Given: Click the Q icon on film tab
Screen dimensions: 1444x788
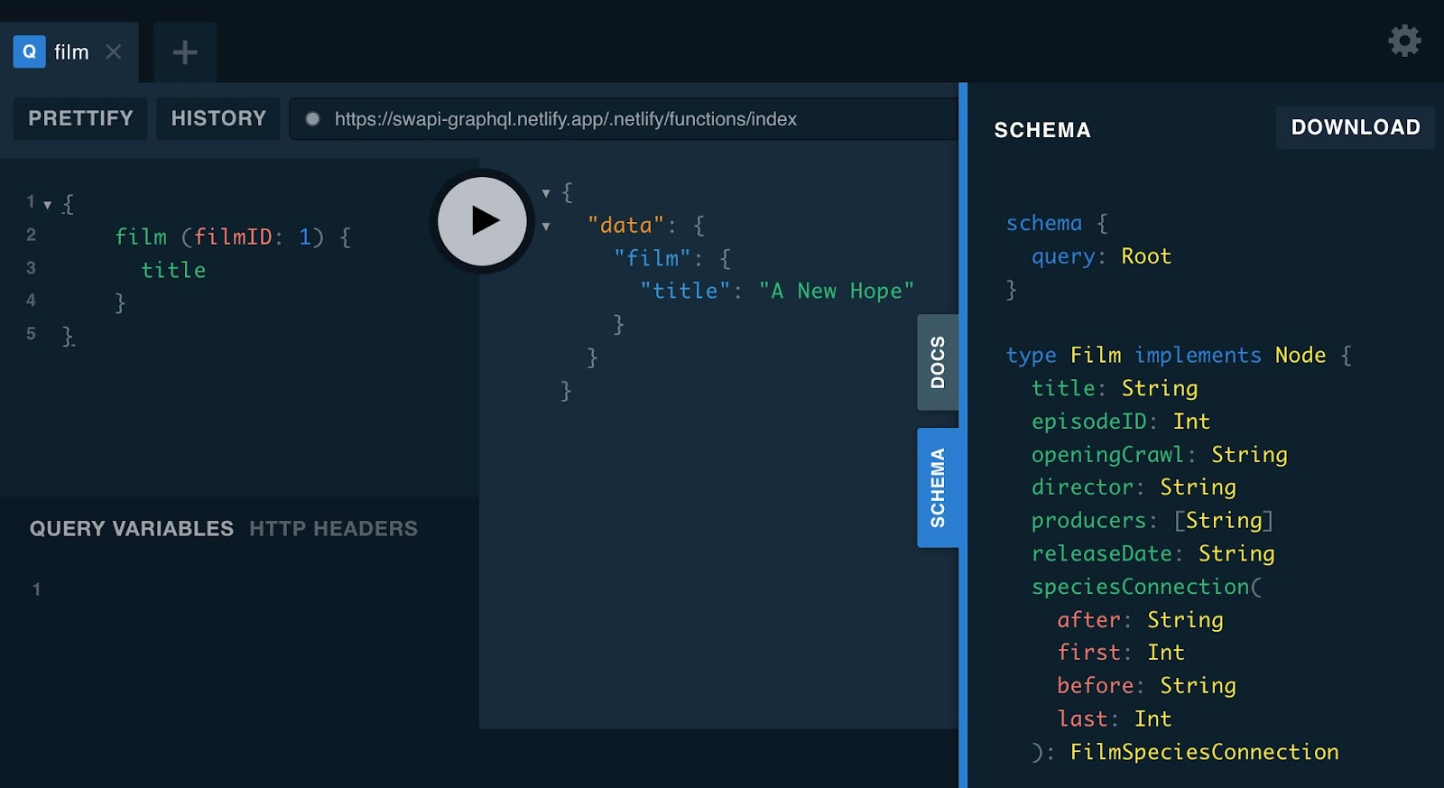Looking at the screenshot, I should [29, 52].
